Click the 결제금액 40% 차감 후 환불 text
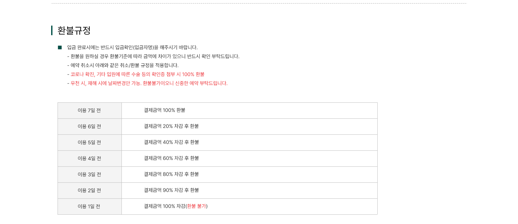This screenshot has height=224, width=518. tap(171, 142)
